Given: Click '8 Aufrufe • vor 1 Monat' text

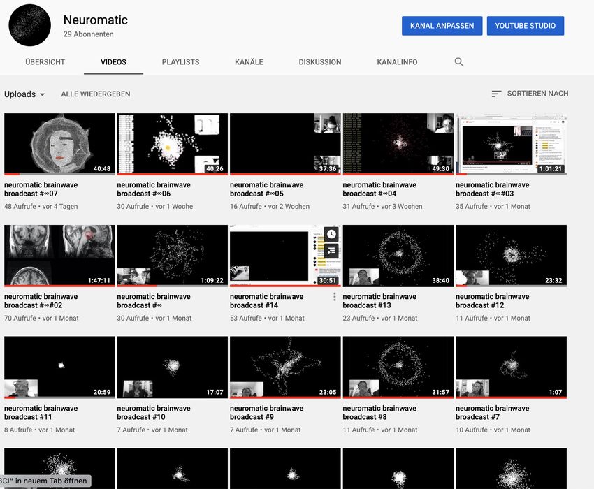Looking at the screenshot, I should click(39, 430).
